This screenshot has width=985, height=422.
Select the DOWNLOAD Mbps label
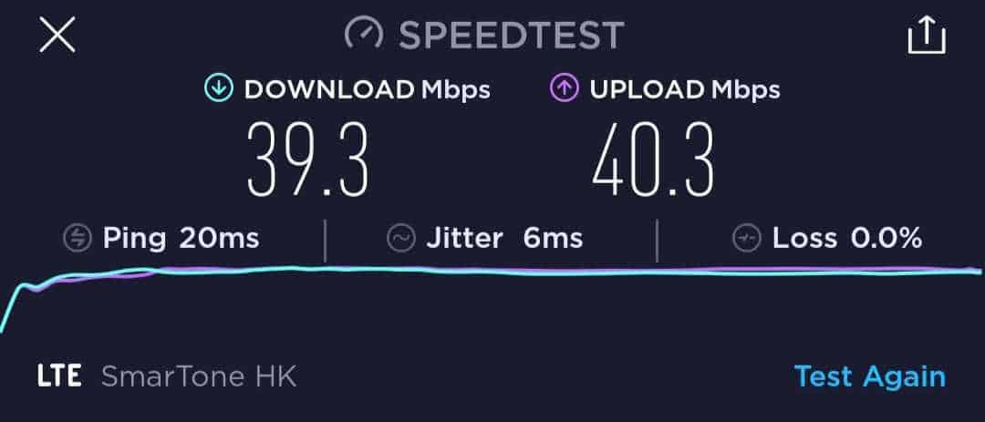(x=367, y=89)
